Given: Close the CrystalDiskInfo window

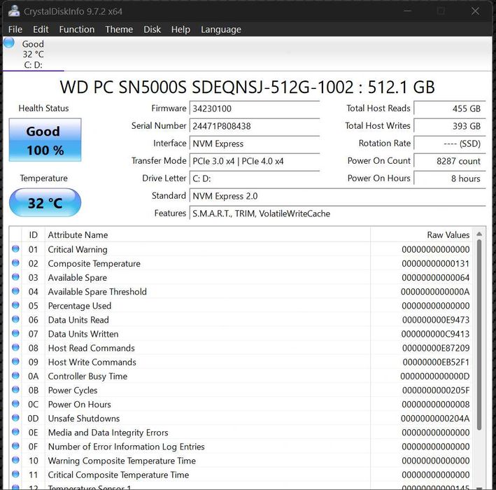Looking at the screenshot, I should point(475,11).
